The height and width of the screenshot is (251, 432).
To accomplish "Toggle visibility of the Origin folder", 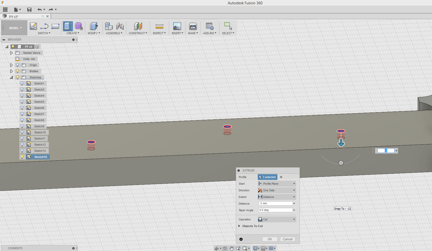I will pyautogui.click(x=18, y=65).
